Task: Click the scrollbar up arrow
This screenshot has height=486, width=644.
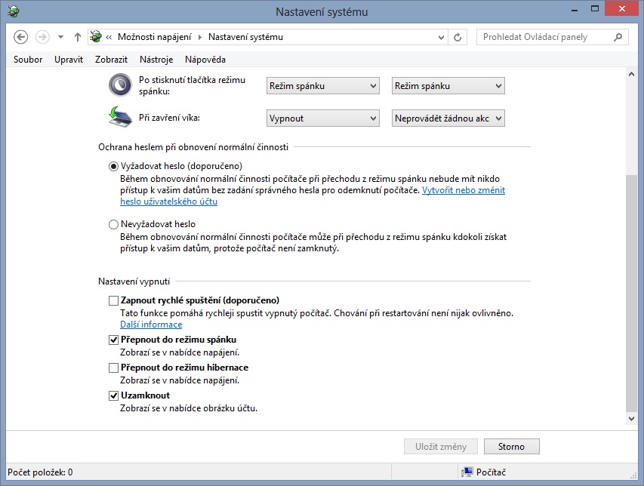Action: 632,74
